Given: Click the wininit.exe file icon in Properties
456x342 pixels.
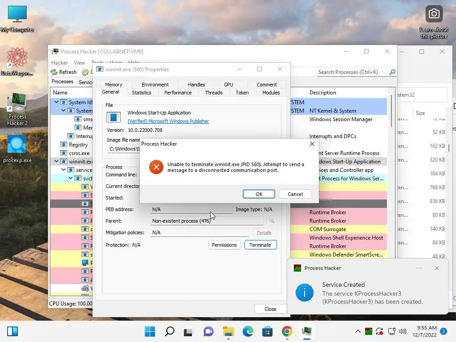Looking at the screenshot, I should coord(114,117).
